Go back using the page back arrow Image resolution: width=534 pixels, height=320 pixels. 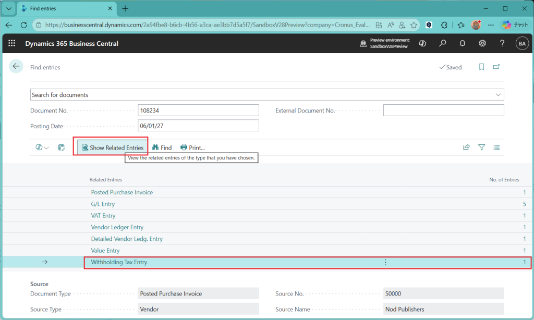click(16, 67)
